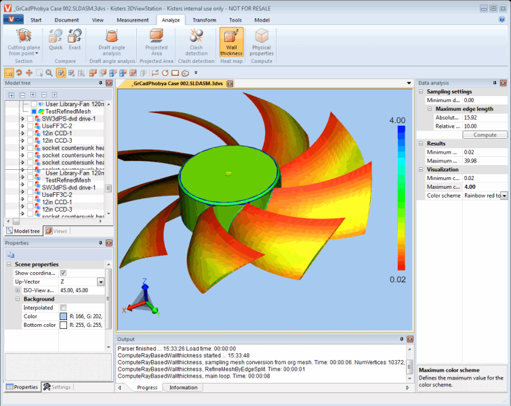Switch to the Transform ribbon tab

204,20
